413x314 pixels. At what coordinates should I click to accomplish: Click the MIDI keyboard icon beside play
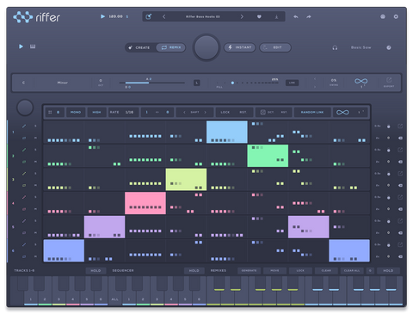33,46
